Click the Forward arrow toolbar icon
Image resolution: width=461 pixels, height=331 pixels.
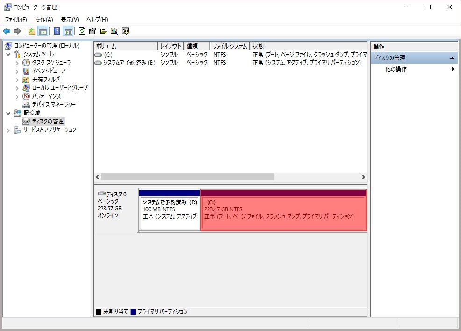[17, 31]
